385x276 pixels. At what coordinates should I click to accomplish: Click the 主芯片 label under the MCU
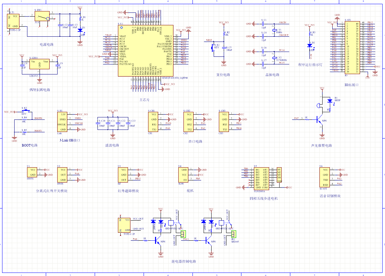click(144, 100)
